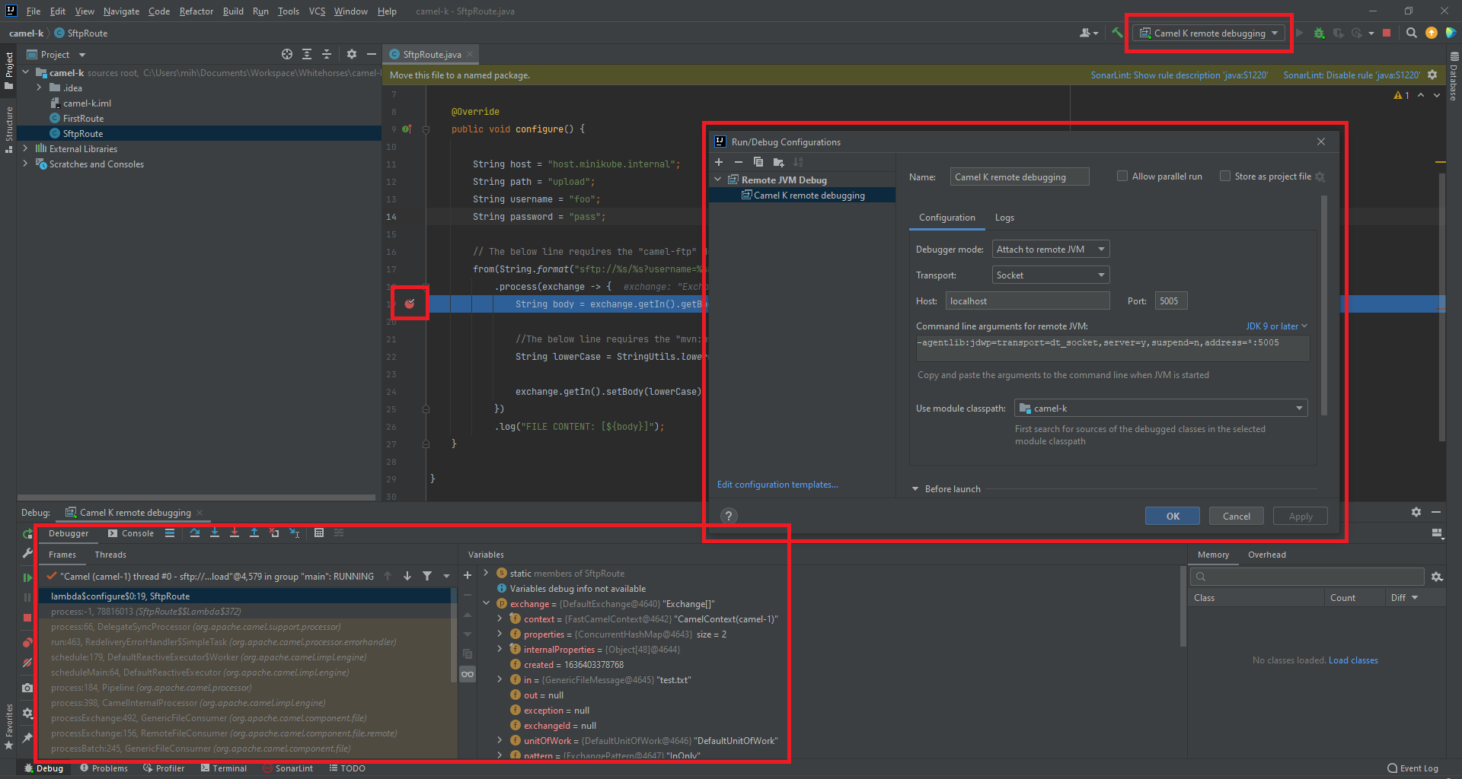Switch to the Console tab

click(x=131, y=533)
